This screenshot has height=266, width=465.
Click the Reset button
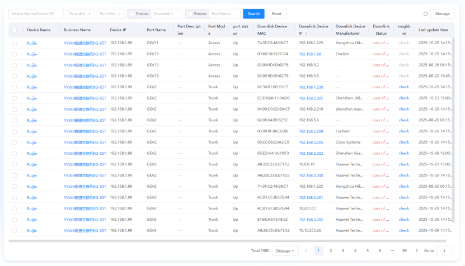click(276, 13)
